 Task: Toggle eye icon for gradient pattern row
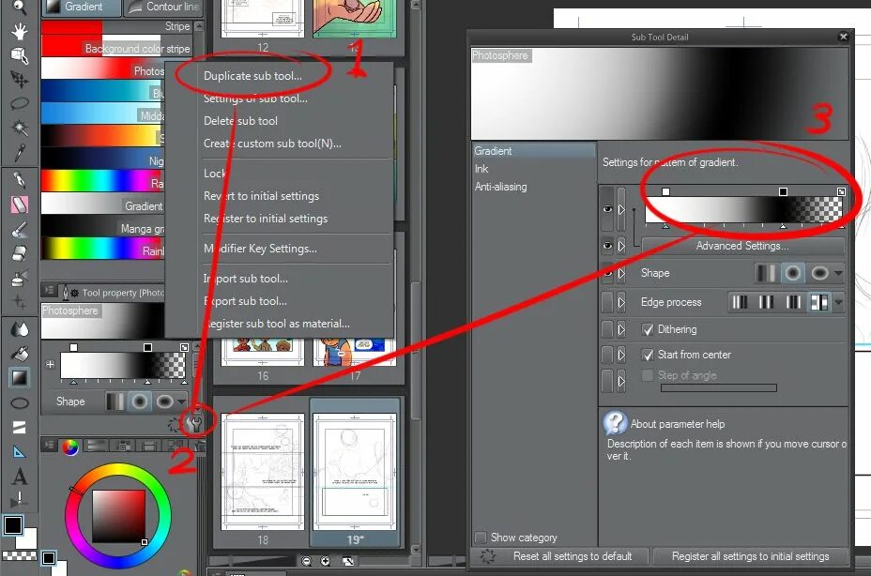[x=607, y=209]
